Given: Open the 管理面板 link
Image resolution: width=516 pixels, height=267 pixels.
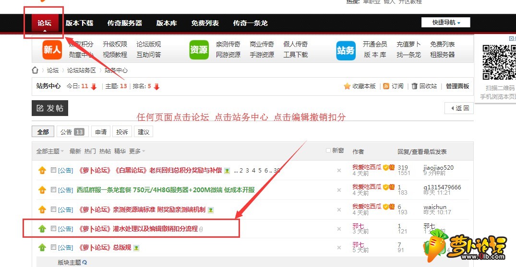Looking at the screenshot, I should (x=457, y=86).
